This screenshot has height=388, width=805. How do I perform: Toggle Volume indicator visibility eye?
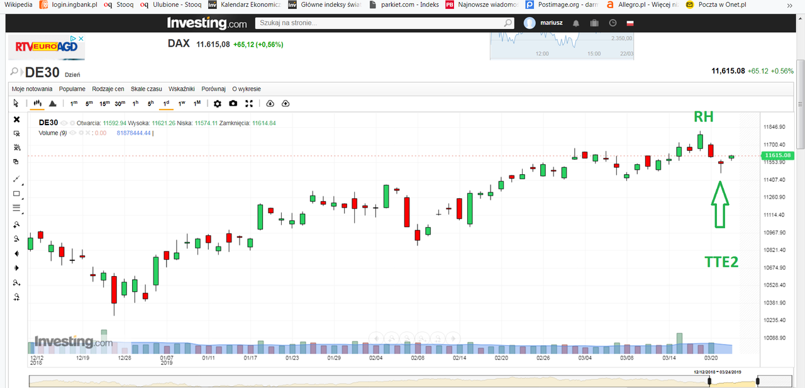(x=72, y=133)
